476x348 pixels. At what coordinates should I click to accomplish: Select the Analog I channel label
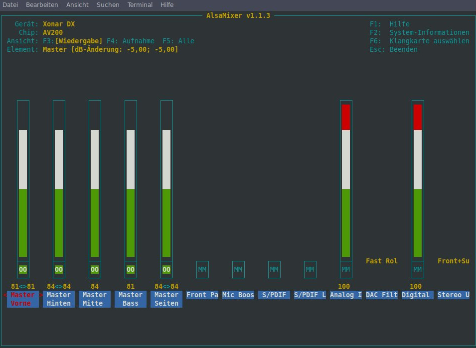coord(346,295)
